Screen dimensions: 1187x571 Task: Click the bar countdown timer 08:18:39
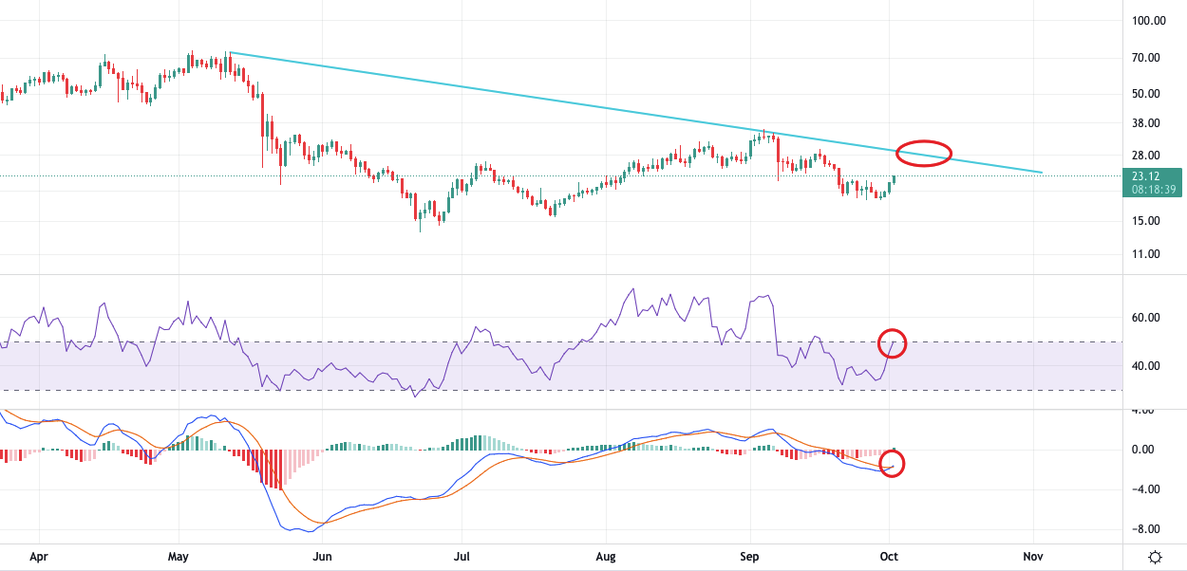pyautogui.click(x=1156, y=190)
